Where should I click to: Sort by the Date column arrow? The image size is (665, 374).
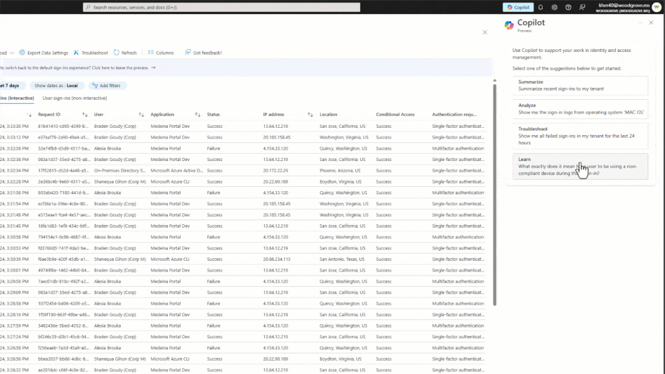coord(29,114)
